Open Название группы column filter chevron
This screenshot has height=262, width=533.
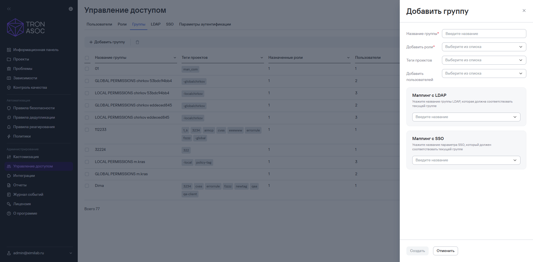(175, 58)
